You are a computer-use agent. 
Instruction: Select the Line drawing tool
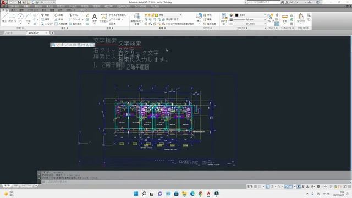[4, 18]
